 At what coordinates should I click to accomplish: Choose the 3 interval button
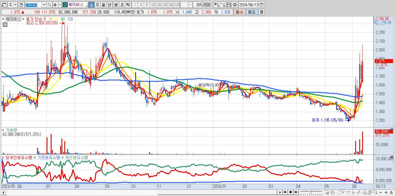141,5
